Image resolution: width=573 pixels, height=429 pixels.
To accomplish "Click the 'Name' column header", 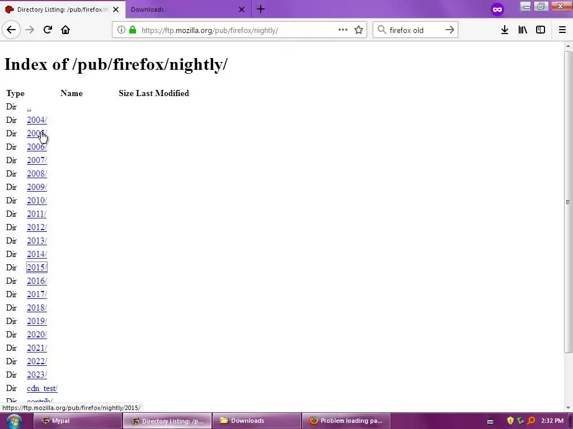I will (x=72, y=93).
